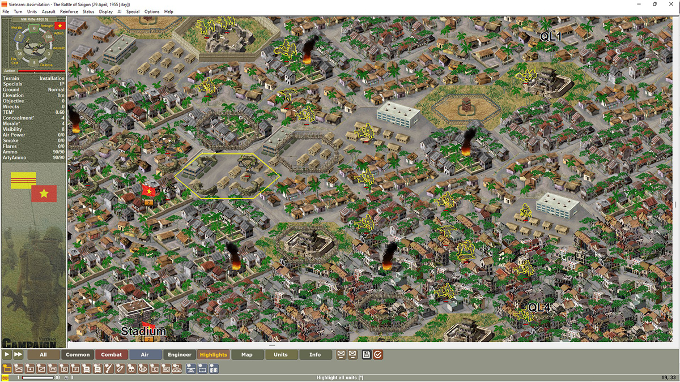Image resolution: width=680 pixels, height=382 pixels.
Task: Click the first envelope message icon
Action: point(341,354)
